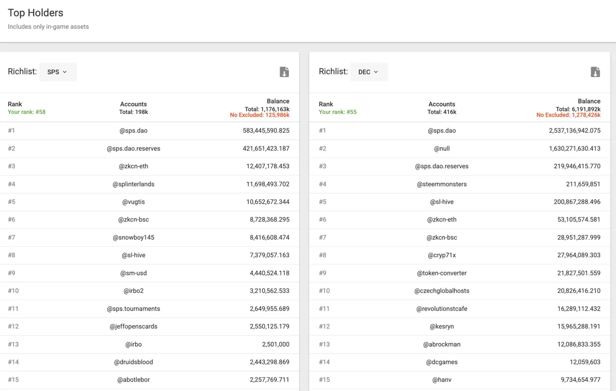The image size is (616, 391).
Task: Select @abrockman account row
Action: 460,344
